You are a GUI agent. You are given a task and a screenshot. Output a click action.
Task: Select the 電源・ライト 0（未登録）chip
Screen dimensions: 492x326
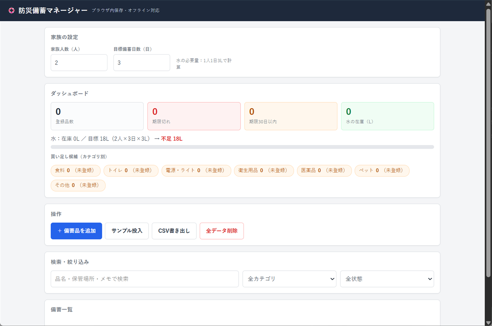point(196,171)
